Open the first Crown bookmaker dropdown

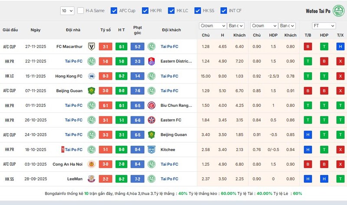pyautogui.click(x=213, y=26)
